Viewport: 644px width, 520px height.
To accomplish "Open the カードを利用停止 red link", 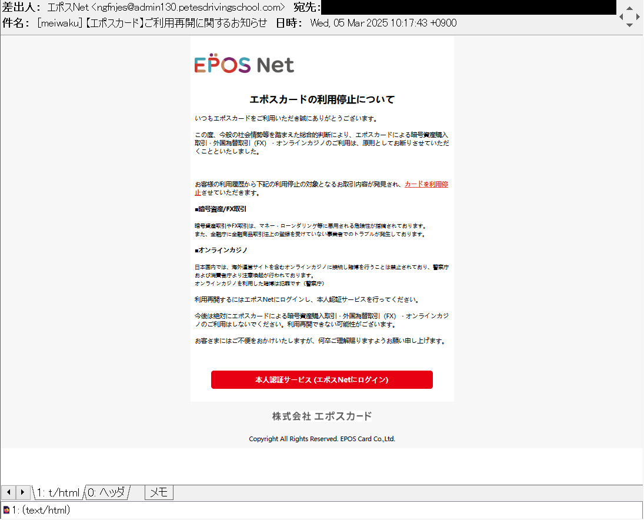I will [426, 184].
